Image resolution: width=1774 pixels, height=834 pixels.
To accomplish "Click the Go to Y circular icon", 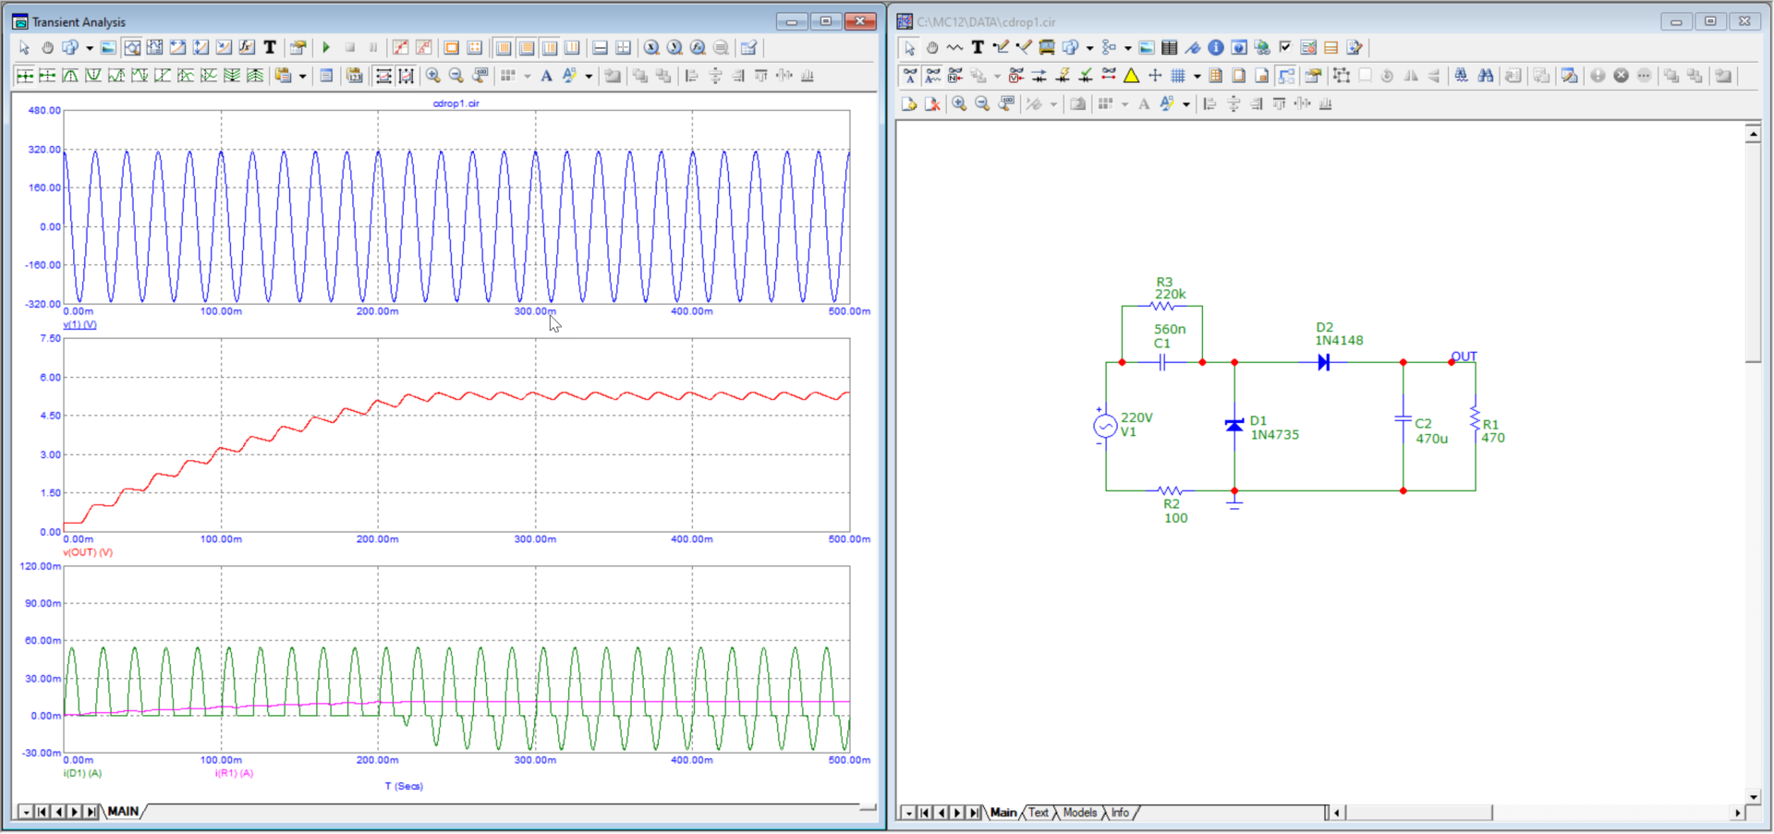I will 674,48.
